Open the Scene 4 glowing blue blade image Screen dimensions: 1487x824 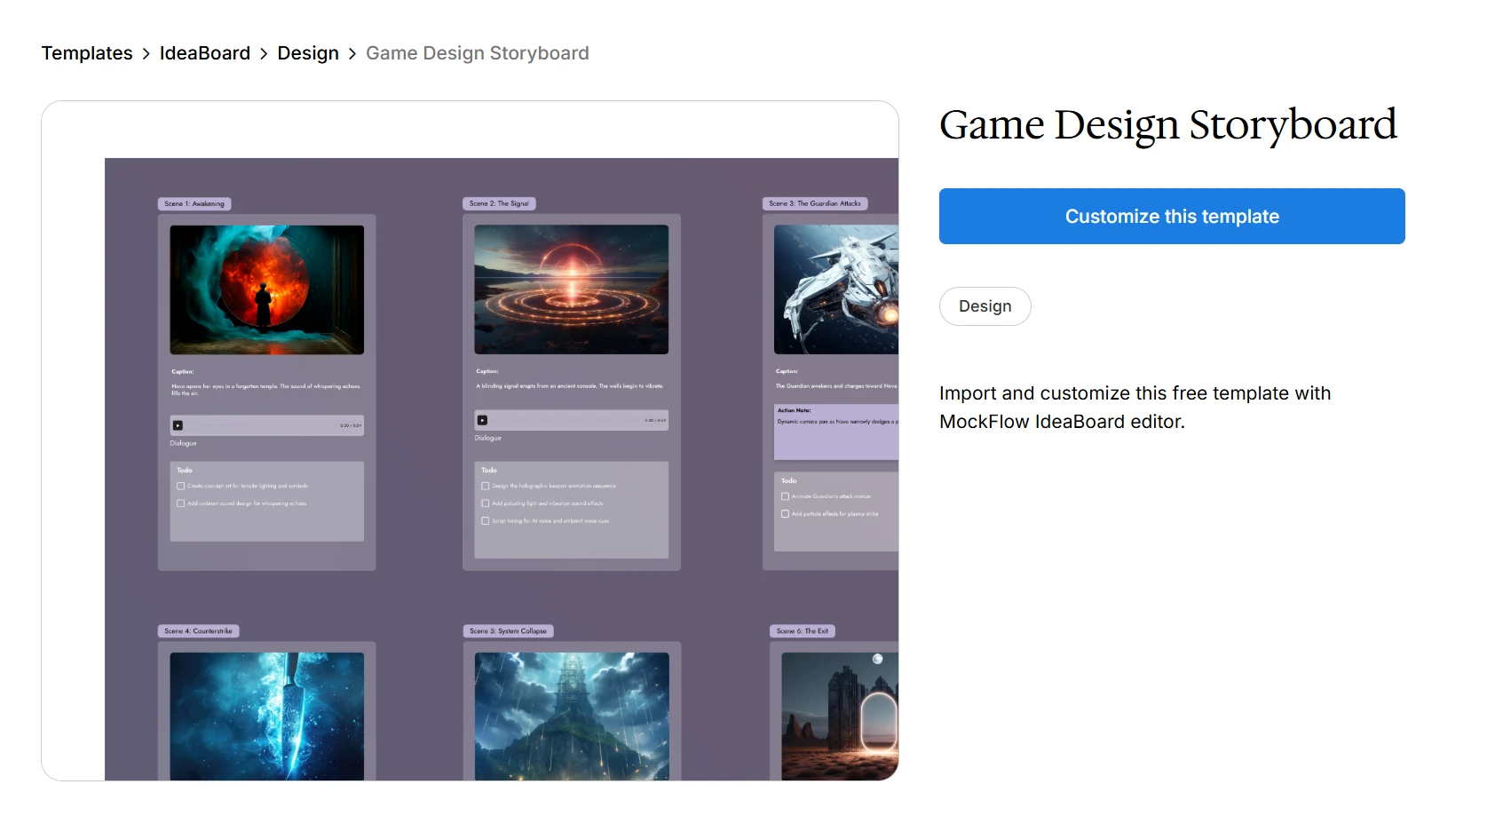(x=267, y=717)
